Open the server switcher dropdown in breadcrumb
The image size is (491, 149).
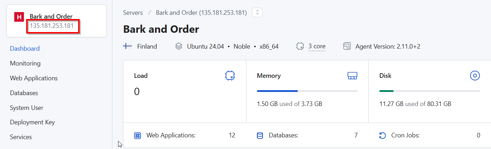pyautogui.click(x=257, y=13)
